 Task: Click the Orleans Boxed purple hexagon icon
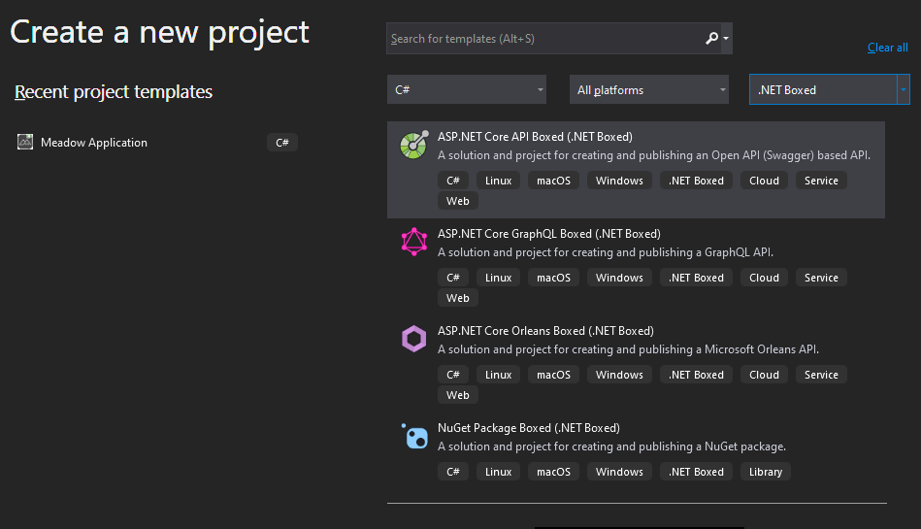pos(414,339)
